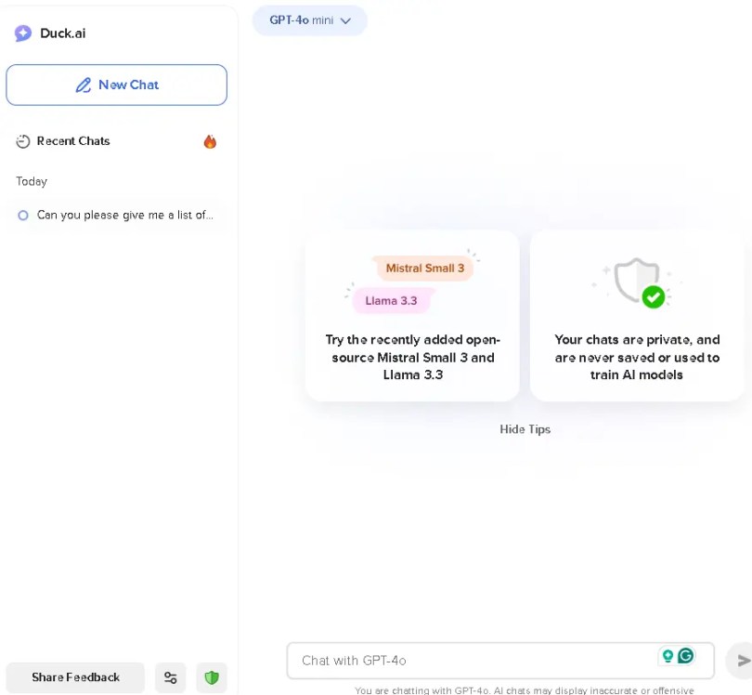Click the private chats tip card
Image resolution: width=752 pixels, height=695 pixels.
[637, 316]
